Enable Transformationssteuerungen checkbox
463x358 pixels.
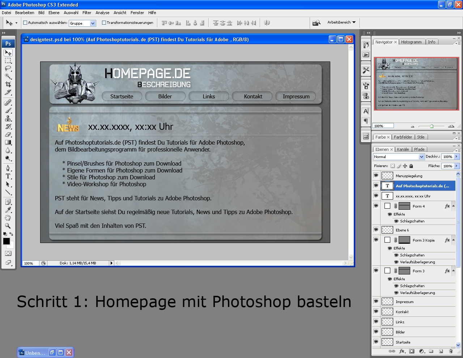pos(104,23)
